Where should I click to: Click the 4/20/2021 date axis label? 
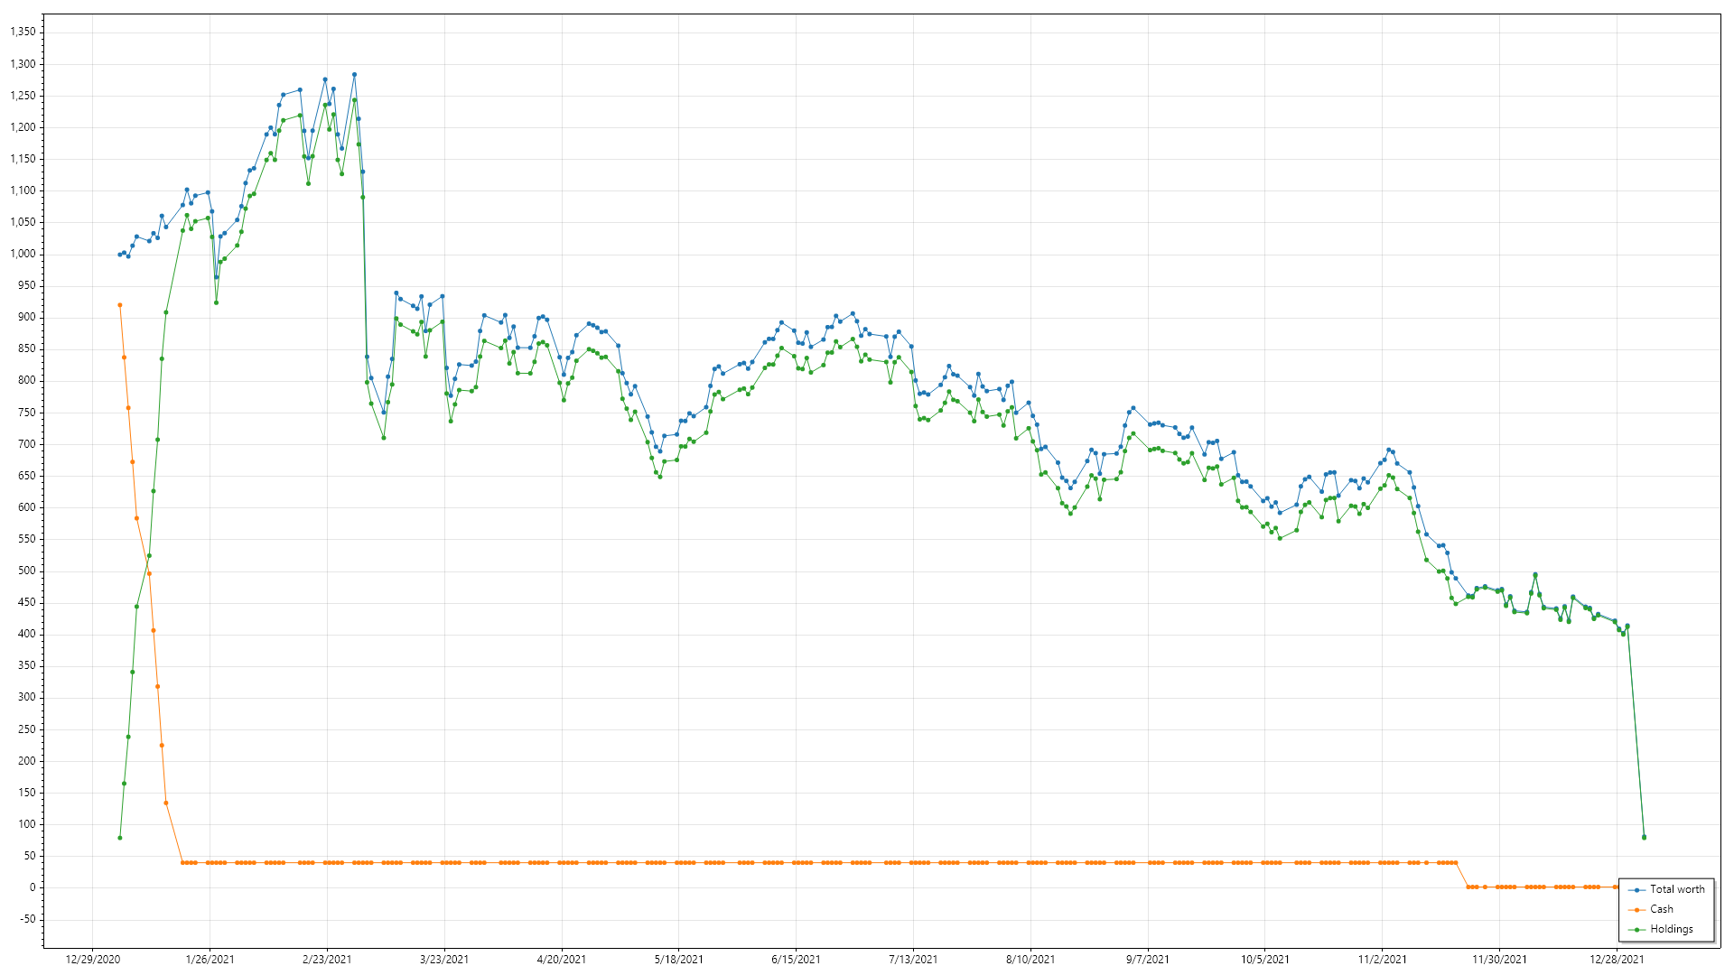562,960
